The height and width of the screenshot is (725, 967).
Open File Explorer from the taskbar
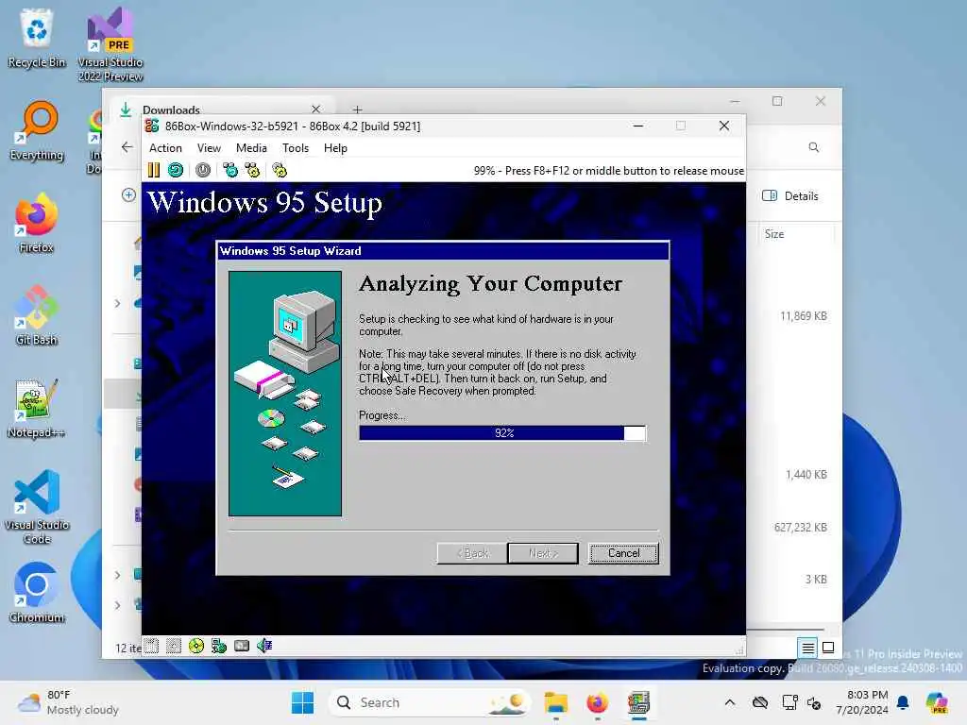pos(555,702)
